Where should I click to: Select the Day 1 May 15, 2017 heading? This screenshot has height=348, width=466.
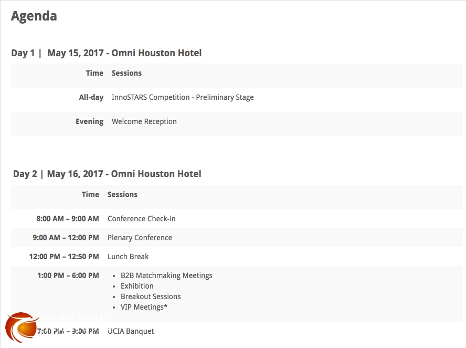tap(107, 53)
